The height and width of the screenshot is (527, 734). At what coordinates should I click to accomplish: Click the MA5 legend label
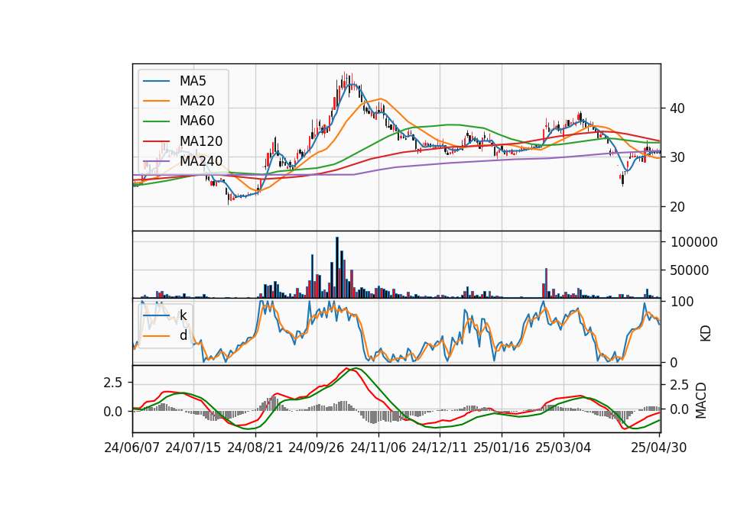pos(193,81)
